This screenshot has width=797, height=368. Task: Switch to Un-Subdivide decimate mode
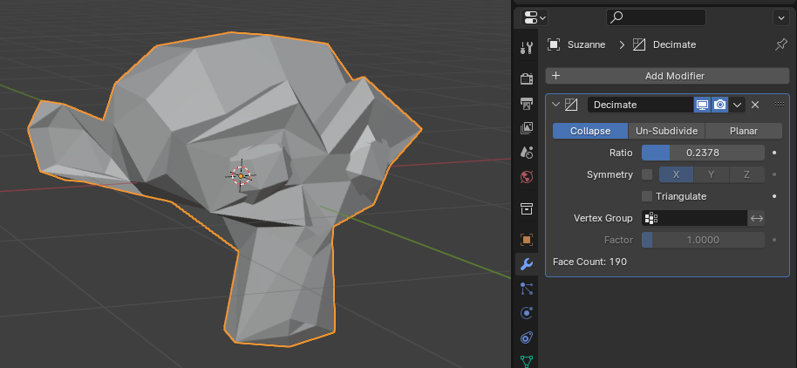coord(666,131)
